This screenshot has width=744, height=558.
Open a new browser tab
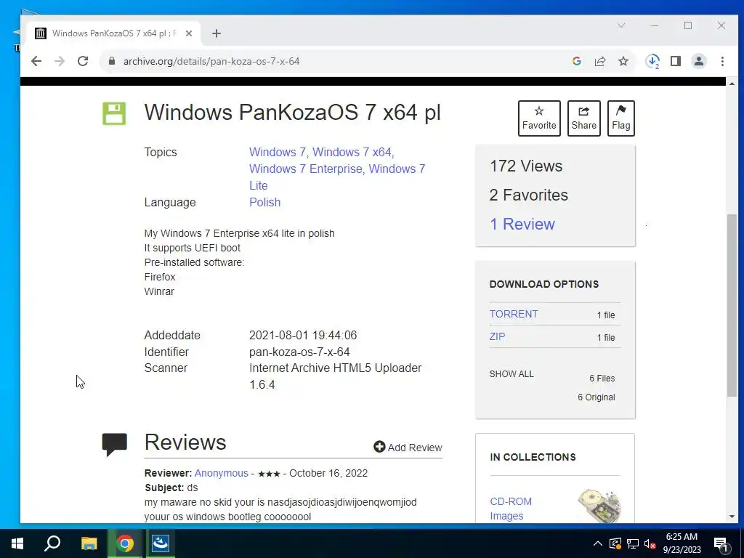217,33
